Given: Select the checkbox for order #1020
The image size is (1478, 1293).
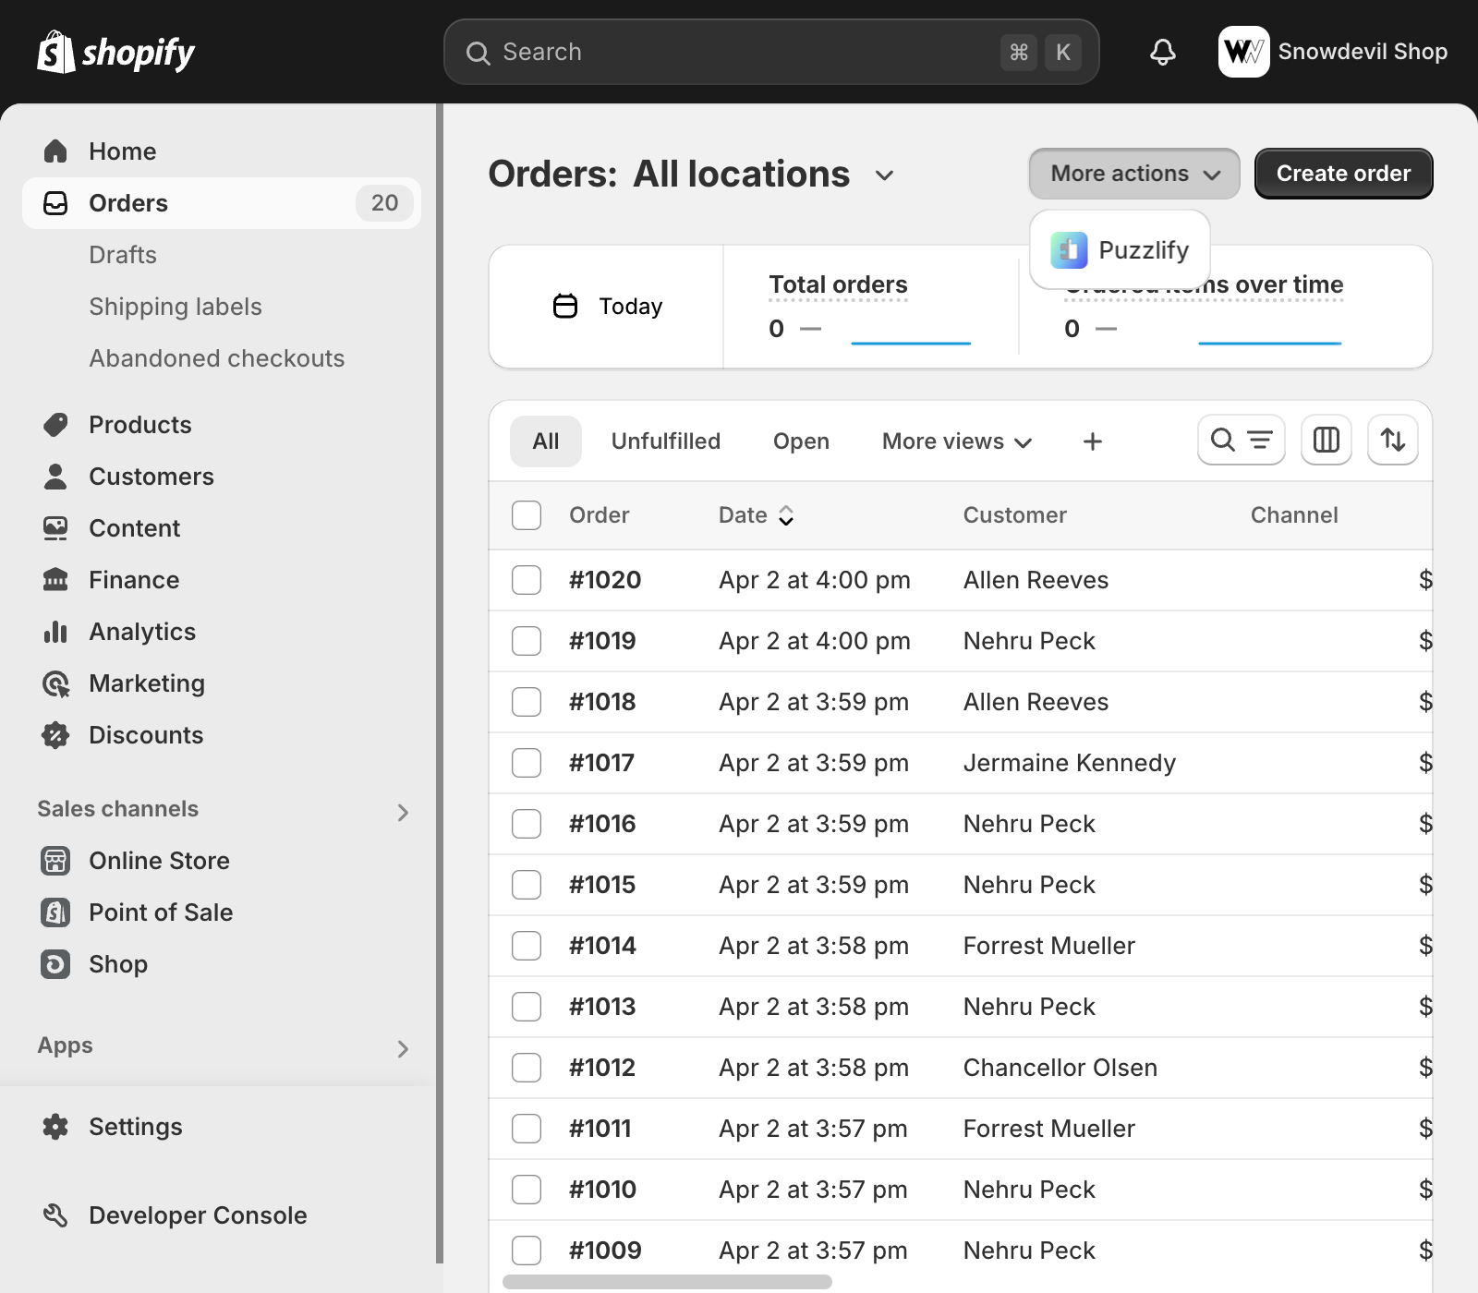Looking at the screenshot, I should click(527, 580).
